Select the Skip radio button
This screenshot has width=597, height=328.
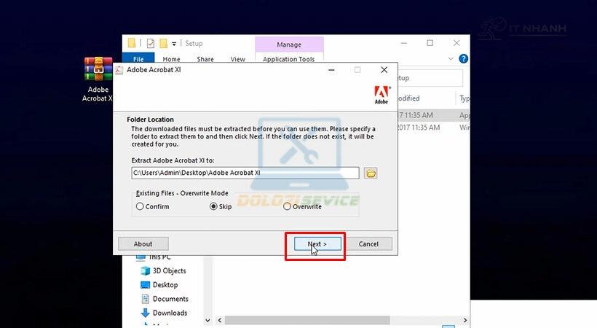point(213,206)
